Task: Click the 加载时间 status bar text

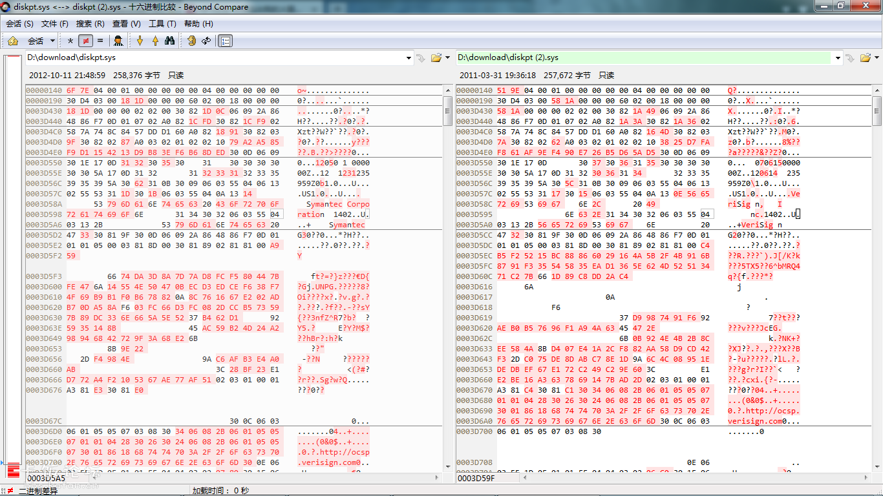Action: (x=220, y=491)
